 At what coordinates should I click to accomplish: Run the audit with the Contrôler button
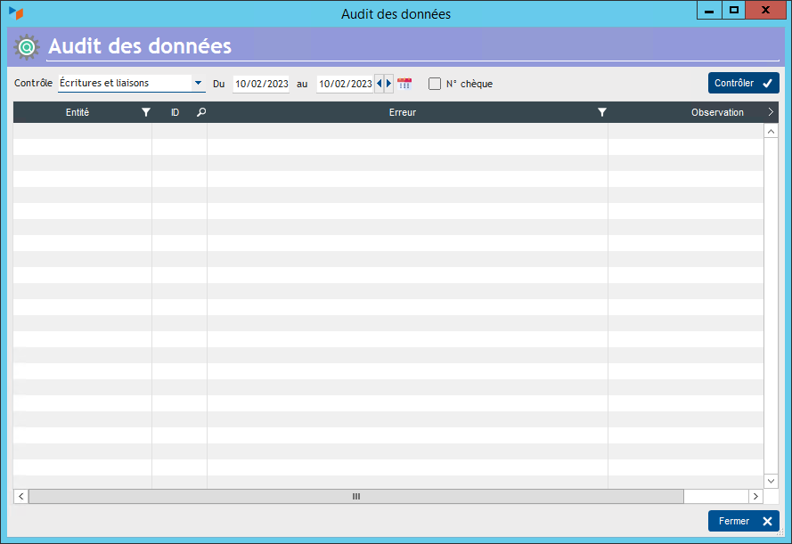point(743,83)
